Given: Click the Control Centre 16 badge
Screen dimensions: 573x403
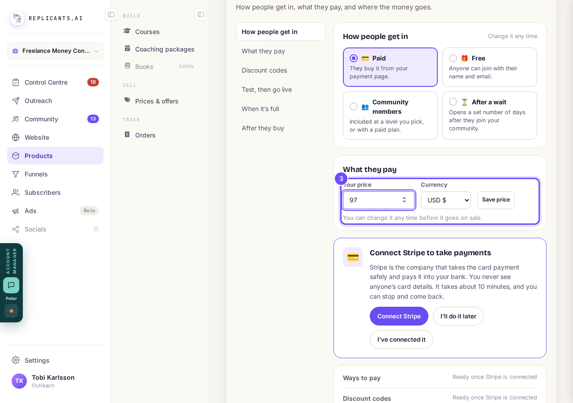Looking at the screenshot, I should [x=93, y=82].
